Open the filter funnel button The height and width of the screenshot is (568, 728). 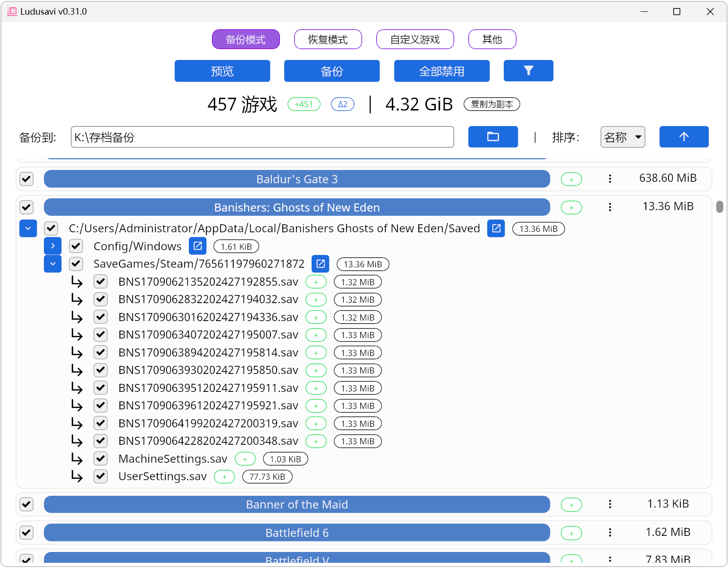528,71
